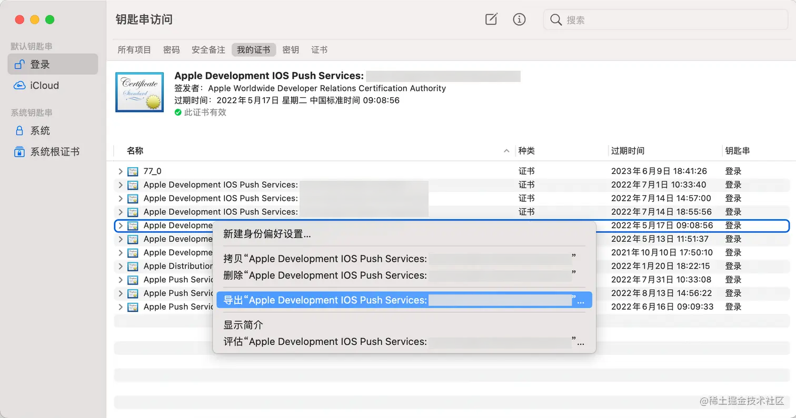Click certificate icon of the Apple Distribution row

tap(133, 267)
